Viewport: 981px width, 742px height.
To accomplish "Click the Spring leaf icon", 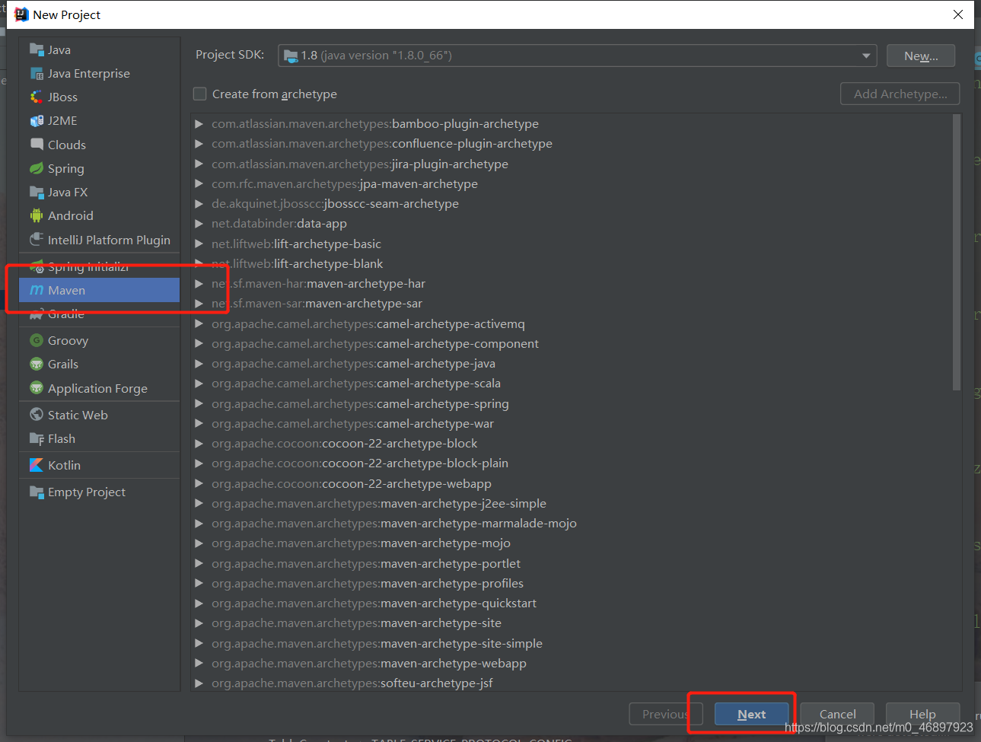I will [x=37, y=168].
